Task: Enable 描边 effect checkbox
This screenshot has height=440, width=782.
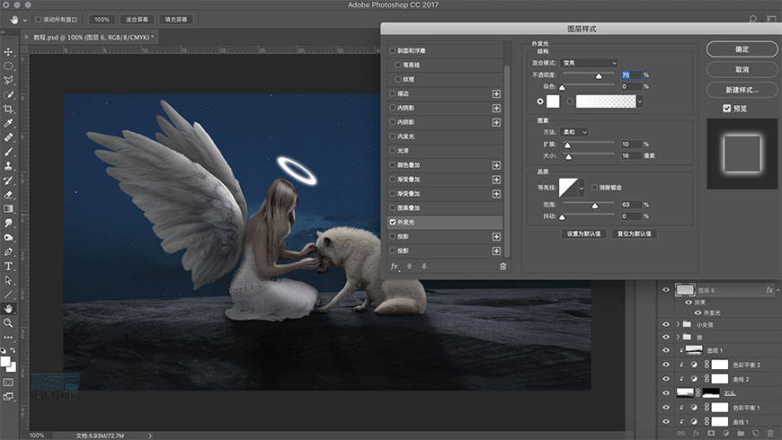Action: tap(393, 93)
